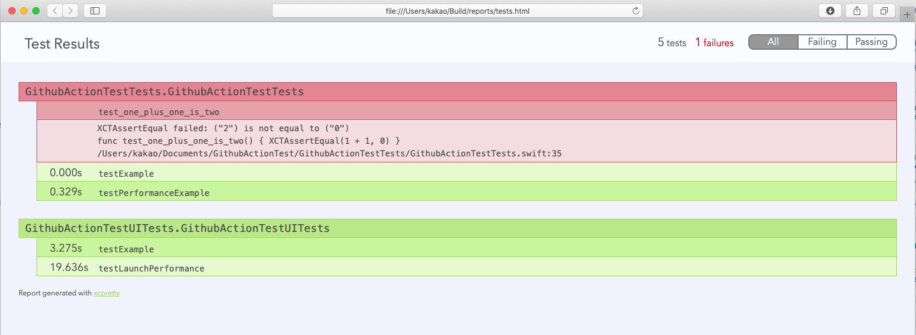Toggle the Safari sidebar button
916x335 pixels.
click(95, 11)
